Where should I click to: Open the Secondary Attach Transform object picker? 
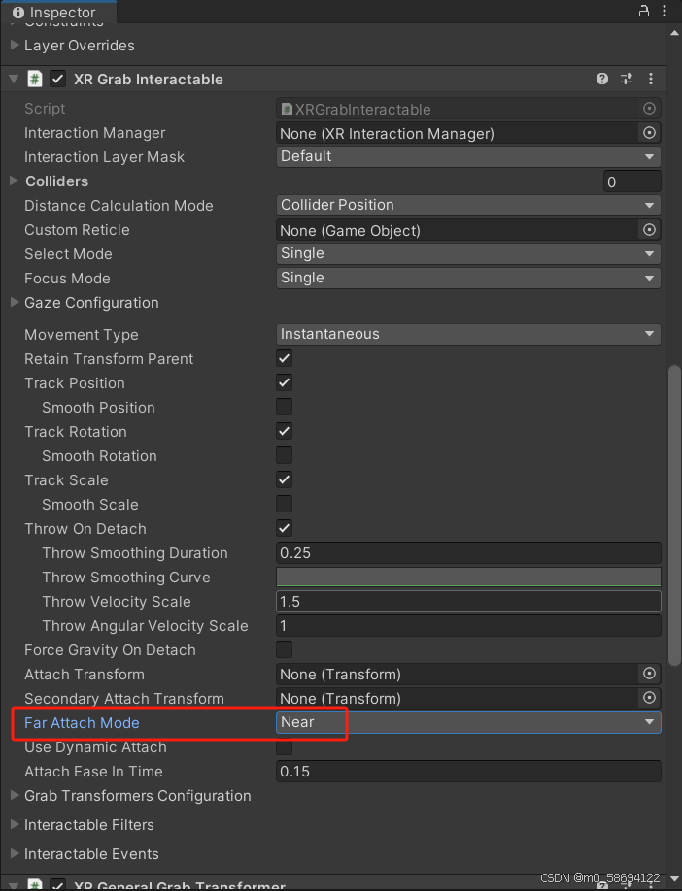pos(649,698)
